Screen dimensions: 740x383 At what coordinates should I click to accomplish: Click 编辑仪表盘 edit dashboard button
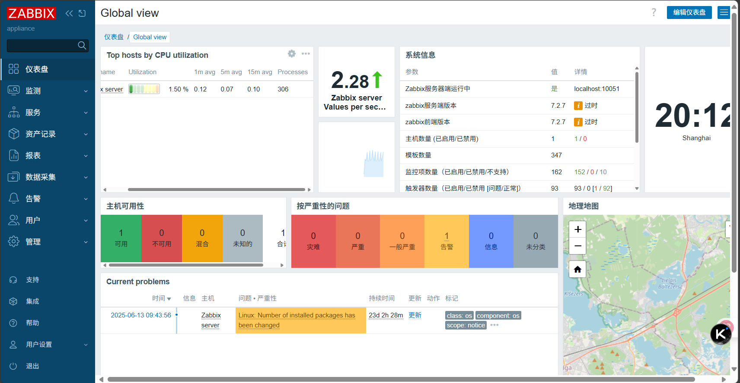click(x=689, y=13)
